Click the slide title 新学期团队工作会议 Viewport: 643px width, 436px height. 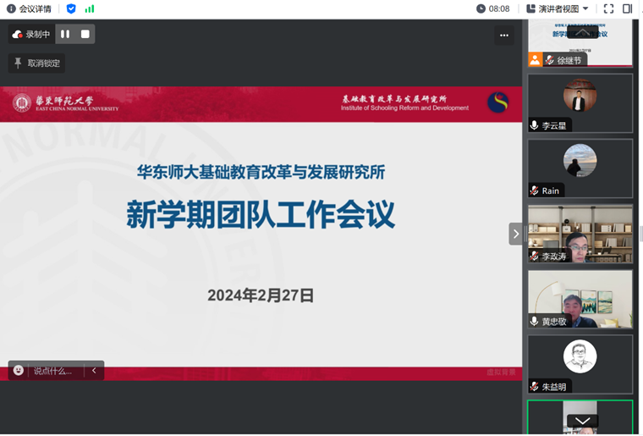click(261, 214)
